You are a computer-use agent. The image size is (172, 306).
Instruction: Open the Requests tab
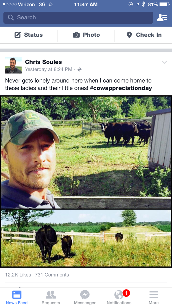(x=51, y=297)
